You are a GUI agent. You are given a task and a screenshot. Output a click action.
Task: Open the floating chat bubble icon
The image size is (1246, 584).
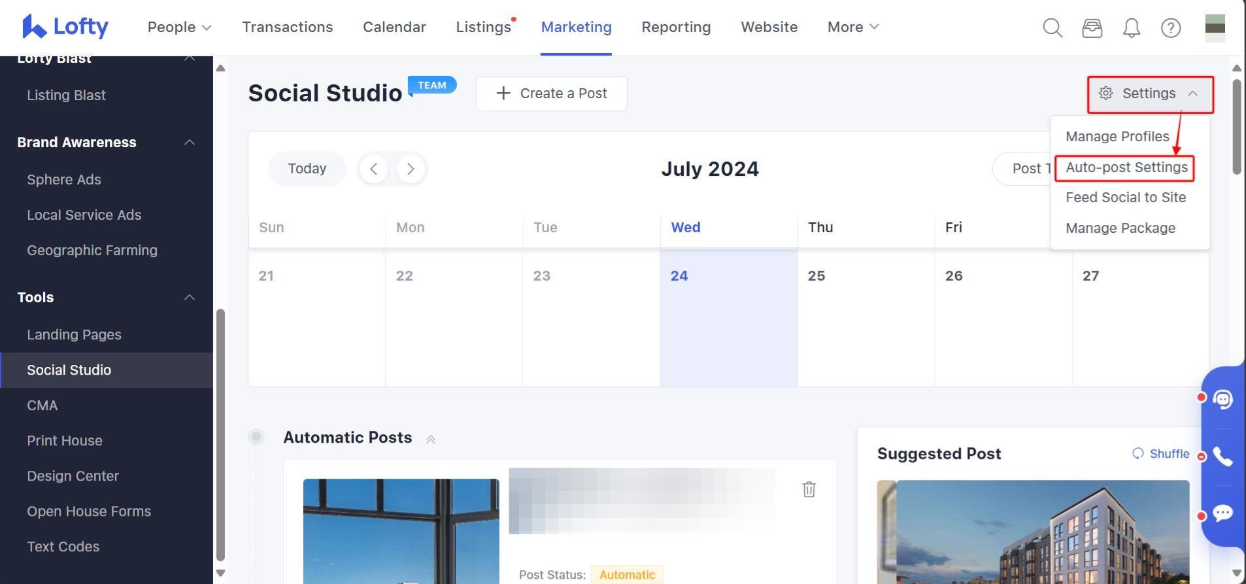pyautogui.click(x=1222, y=513)
